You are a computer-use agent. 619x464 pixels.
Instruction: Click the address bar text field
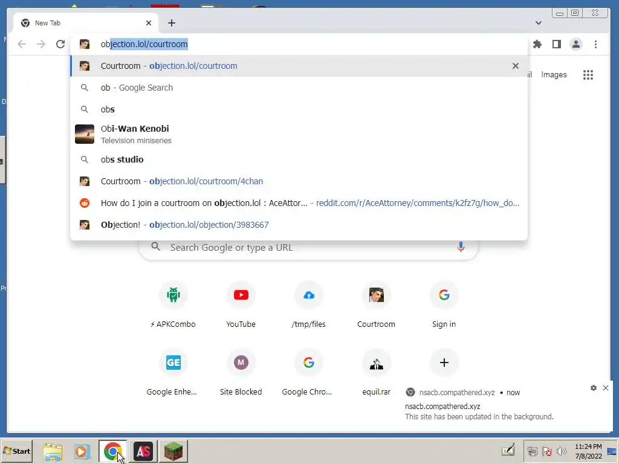[299, 44]
